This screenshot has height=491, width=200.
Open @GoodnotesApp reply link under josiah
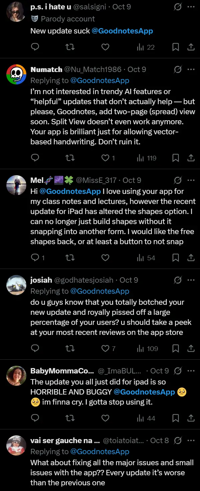click(100, 291)
